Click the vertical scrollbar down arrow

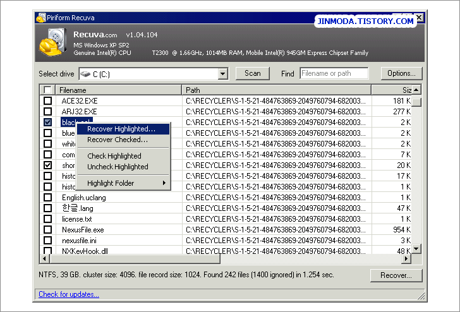[x=416, y=249]
